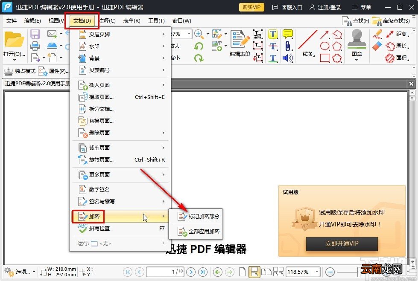Go to last page button

point(203,272)
